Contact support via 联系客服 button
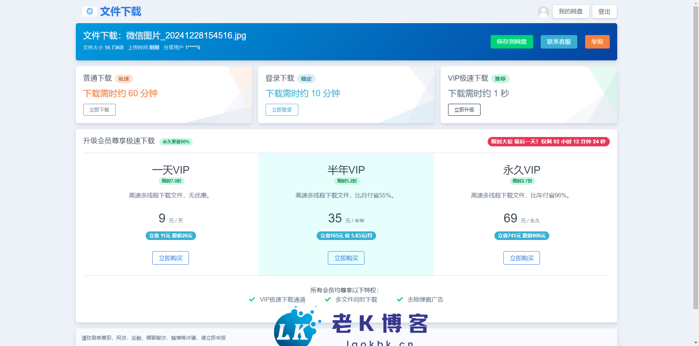Viewport: 699px width, 346px height. (559, 42)
